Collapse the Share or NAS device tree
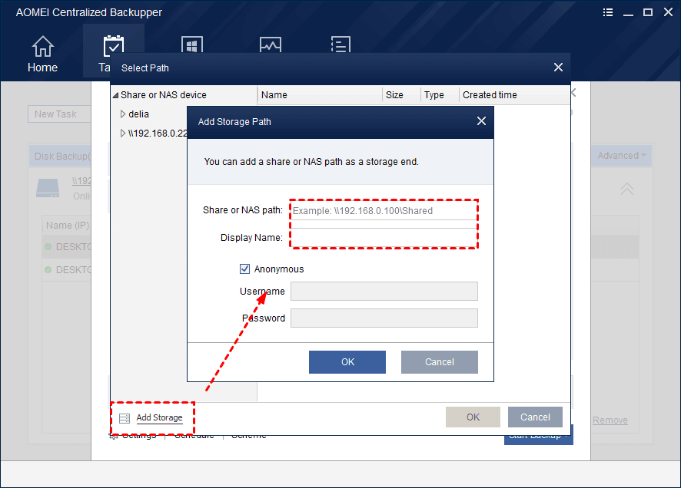 [115, 95]
